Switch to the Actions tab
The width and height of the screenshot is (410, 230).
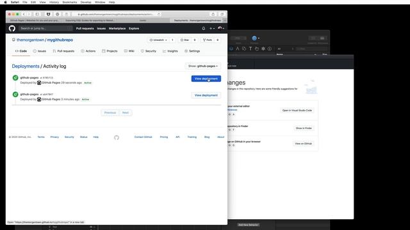coord(88,51)
